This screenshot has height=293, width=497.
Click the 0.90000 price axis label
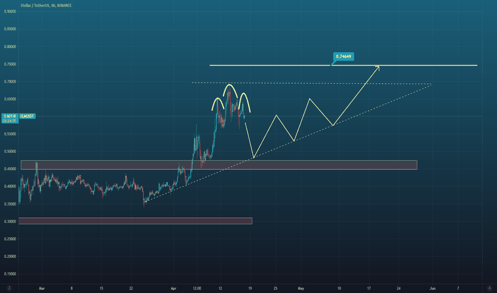[x=10, y=11]
